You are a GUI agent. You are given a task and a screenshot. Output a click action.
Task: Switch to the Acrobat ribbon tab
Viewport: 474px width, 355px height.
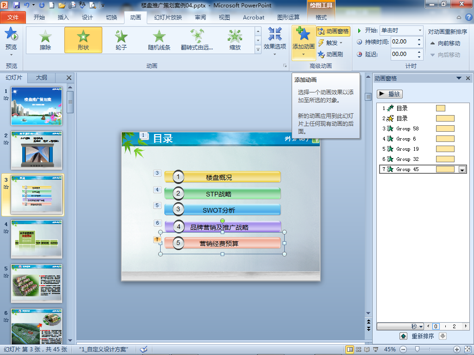coord(254,18)
